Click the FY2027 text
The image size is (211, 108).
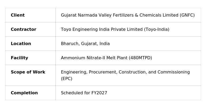(99, 93)
